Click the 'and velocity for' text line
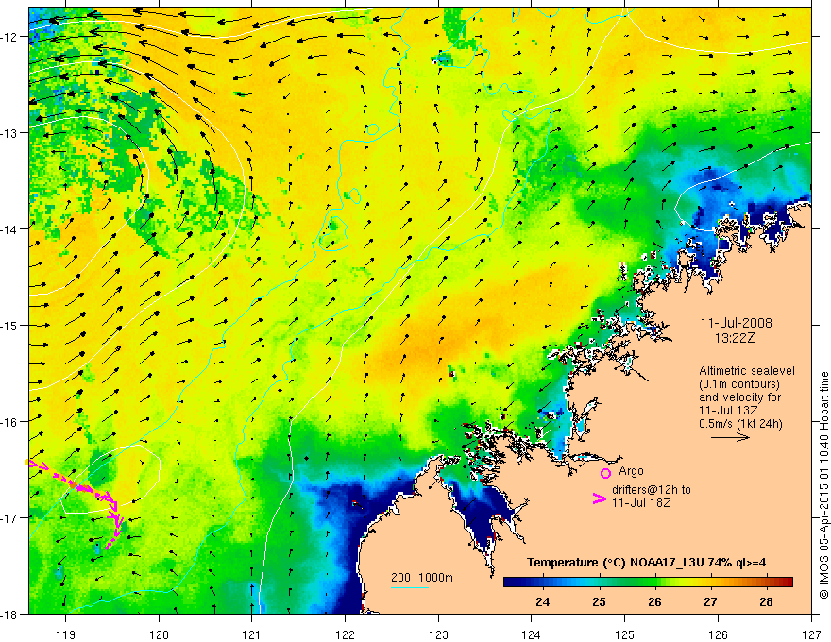Viewport: 831px width, 642px height. tap(739, 397)
